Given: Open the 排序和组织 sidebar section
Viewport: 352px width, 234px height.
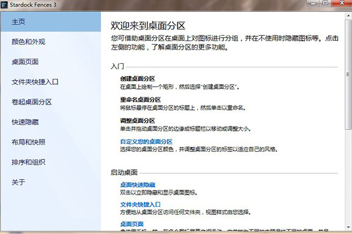Looking at the screenshot, I should click(51, 162).
